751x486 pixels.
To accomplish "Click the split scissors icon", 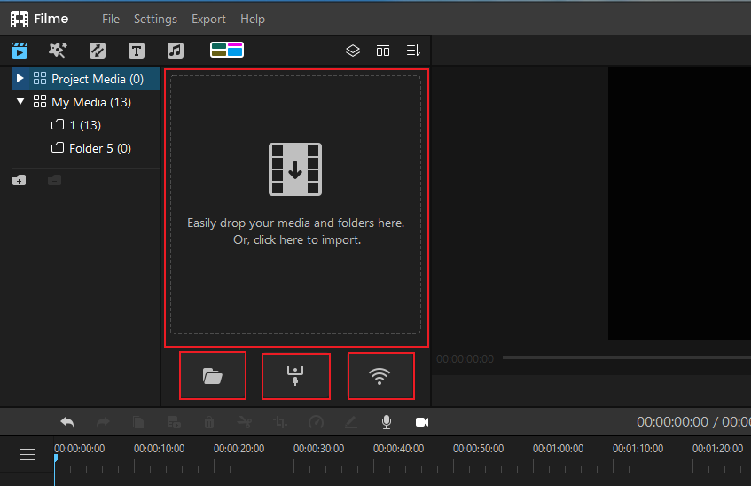I will click(245, 422).
